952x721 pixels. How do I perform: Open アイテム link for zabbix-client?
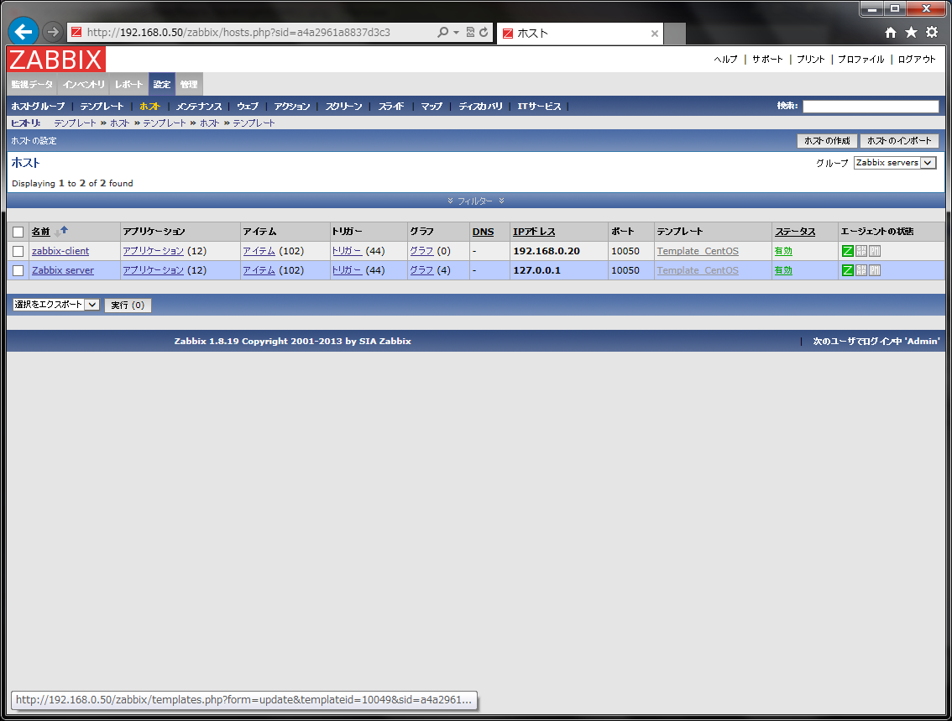click(x=259, y=251)
